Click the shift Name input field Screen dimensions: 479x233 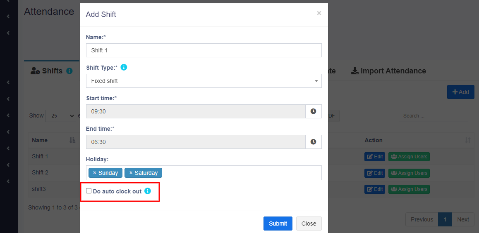[x=204, y=50]
